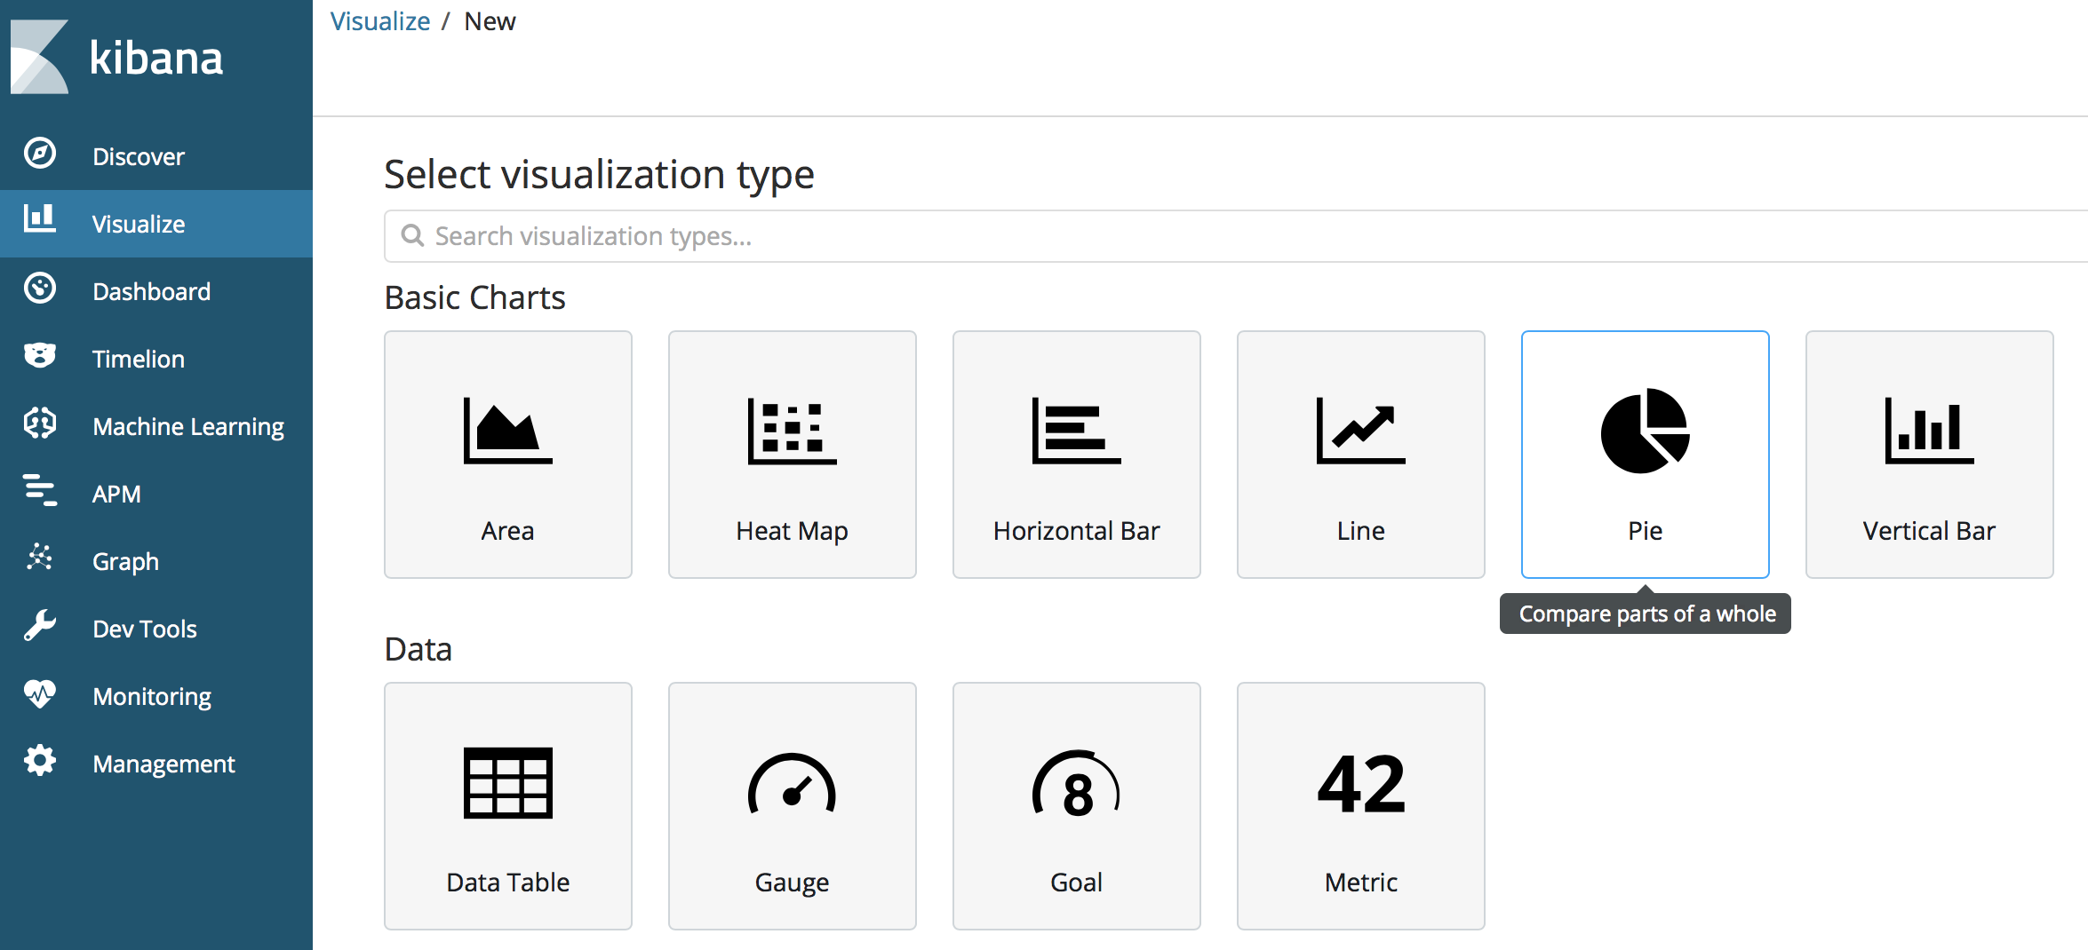The width and height of the screenshot is (2088, 950).
Task: Click the Compare parts of a whole tooltip
Action: pyautogui.click(x=1646, y=614)
